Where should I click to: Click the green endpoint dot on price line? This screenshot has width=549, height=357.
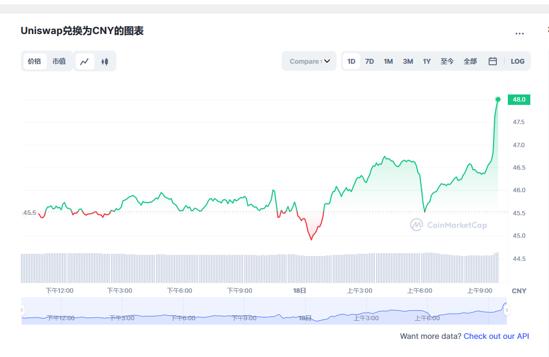498,99
